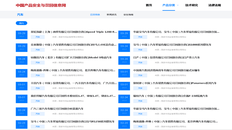Open 日产贵士汽车 recall article

click(x=167, y=57)
